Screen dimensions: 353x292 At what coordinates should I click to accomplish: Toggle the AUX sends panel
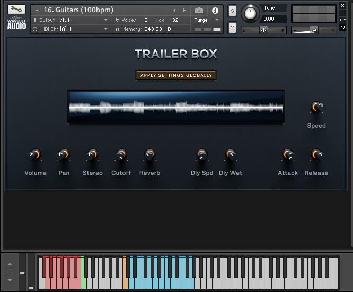point(342,20)
